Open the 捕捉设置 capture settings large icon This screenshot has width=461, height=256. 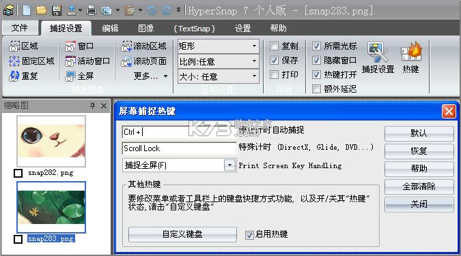tap(378, 57)
